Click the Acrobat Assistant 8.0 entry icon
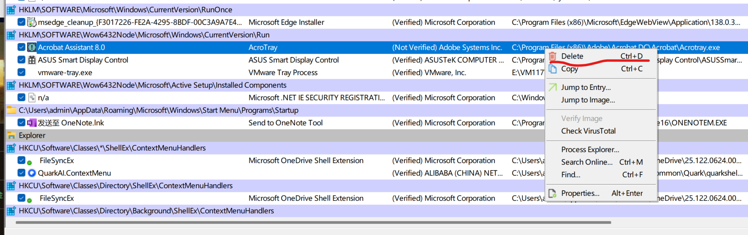Image resolution: width=748 pixels, height=235 pixels. click(x=32, y=47)
